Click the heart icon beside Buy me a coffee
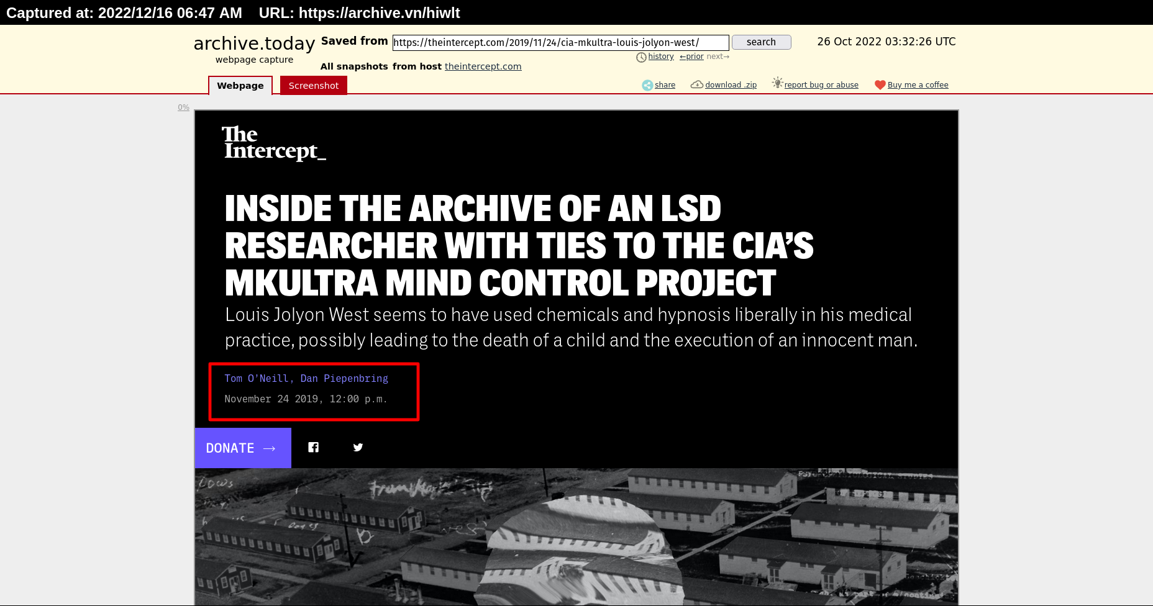Viewport: 1153px width, 606px height. (880, 85)
